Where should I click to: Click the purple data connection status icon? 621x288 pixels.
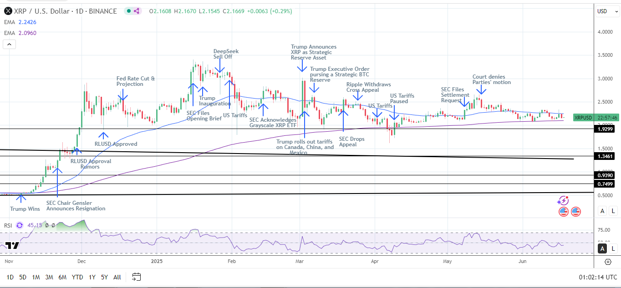136,11
